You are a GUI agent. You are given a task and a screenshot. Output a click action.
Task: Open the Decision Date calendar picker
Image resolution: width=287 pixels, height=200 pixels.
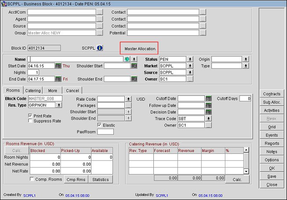pyautogui.click(x=208, y=112)
